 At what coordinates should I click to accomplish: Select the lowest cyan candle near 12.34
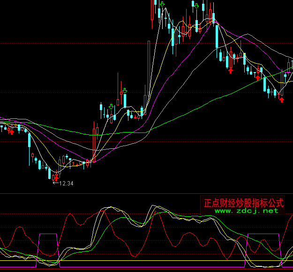click(50, 174)
